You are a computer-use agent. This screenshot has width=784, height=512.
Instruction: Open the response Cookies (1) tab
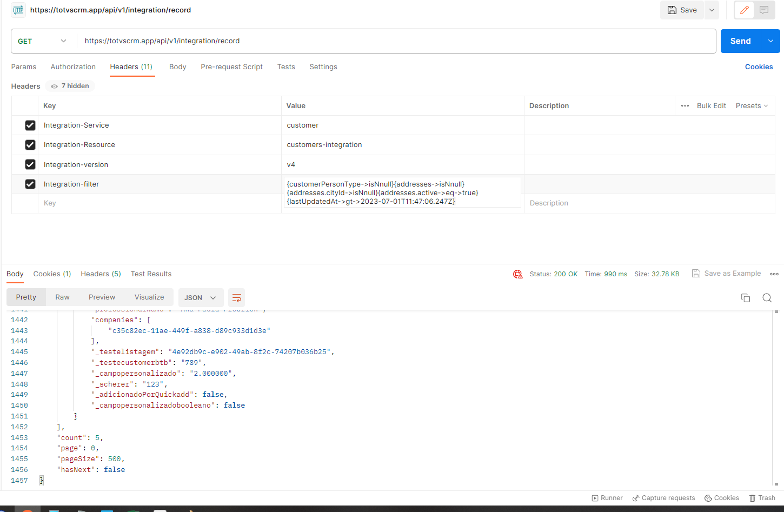click(52, 274)
